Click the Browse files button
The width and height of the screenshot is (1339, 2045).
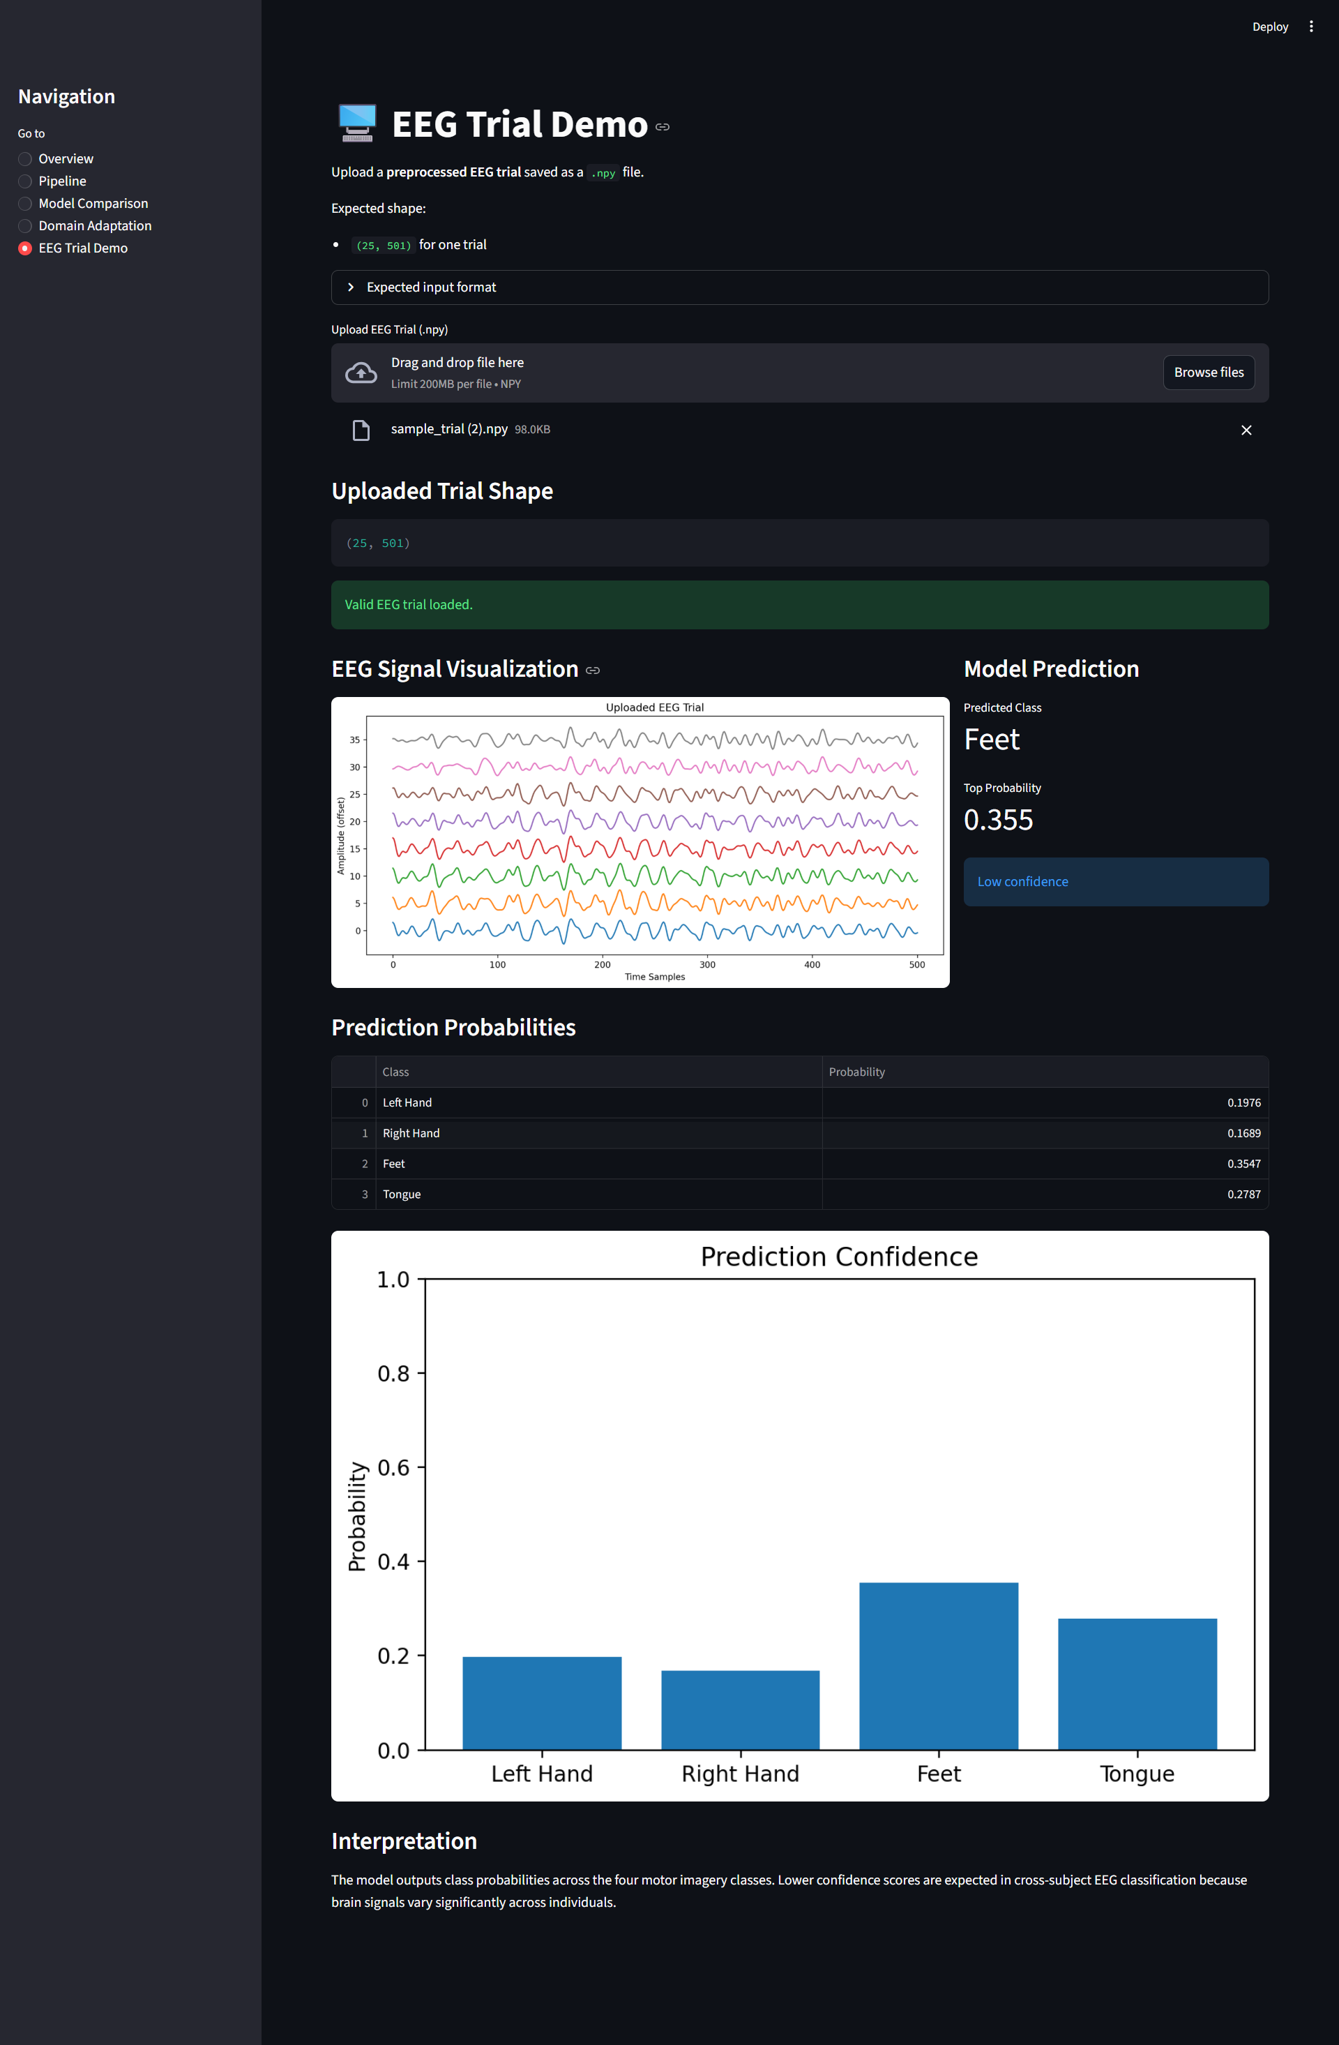(x=1209, y=372)
